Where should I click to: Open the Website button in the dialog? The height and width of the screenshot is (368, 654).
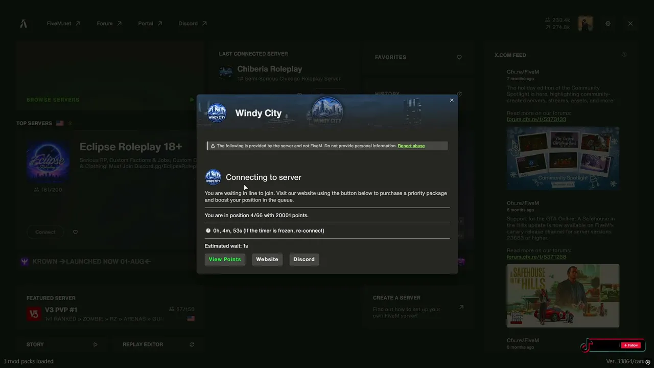coord(267,259)
